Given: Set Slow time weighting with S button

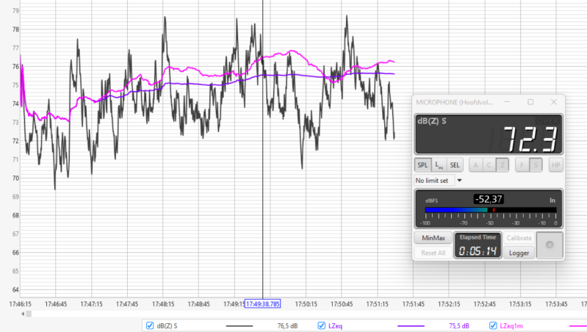Looking at the screenshot, I should point(536,165).
